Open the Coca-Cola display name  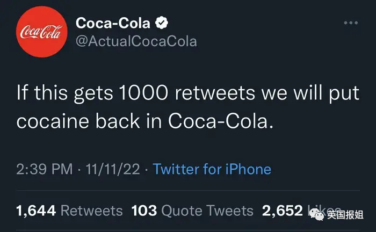point(113,23)
